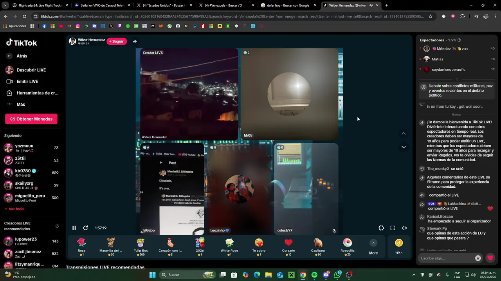
Task: Open Aplicaciones bookmarks shortcut
Action: pyautogui.click(x=15, y=26)
